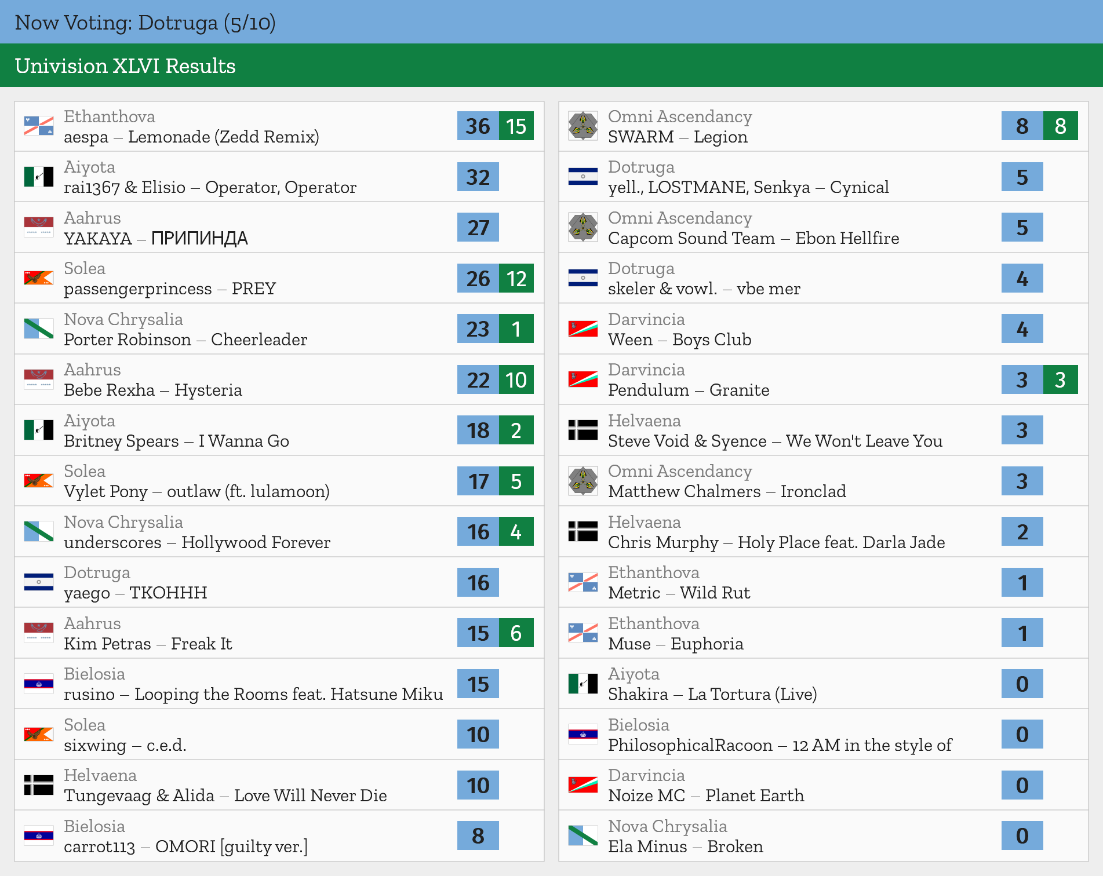Click the song "rai1367 & Elisio – Operator, Operator"
Image resolution: width=1103 pixels, height=876 pixels.
tap(210, 188)
